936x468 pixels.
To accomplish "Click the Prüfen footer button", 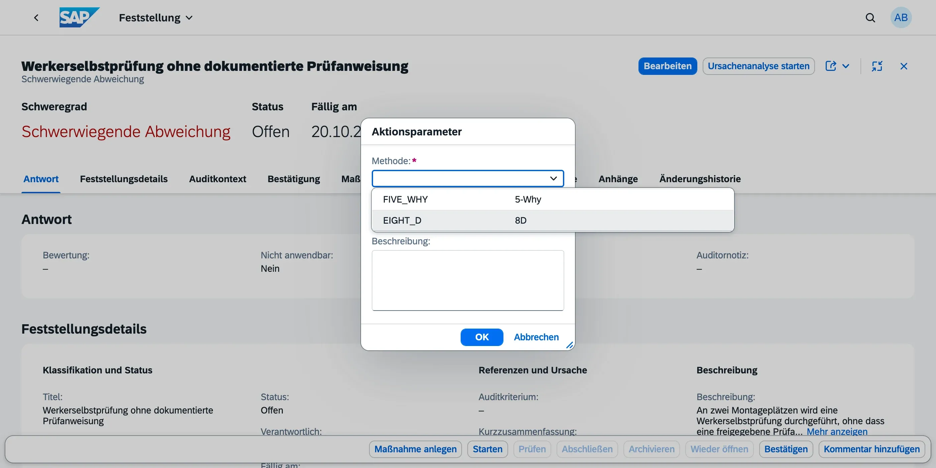I will point(532,449).
